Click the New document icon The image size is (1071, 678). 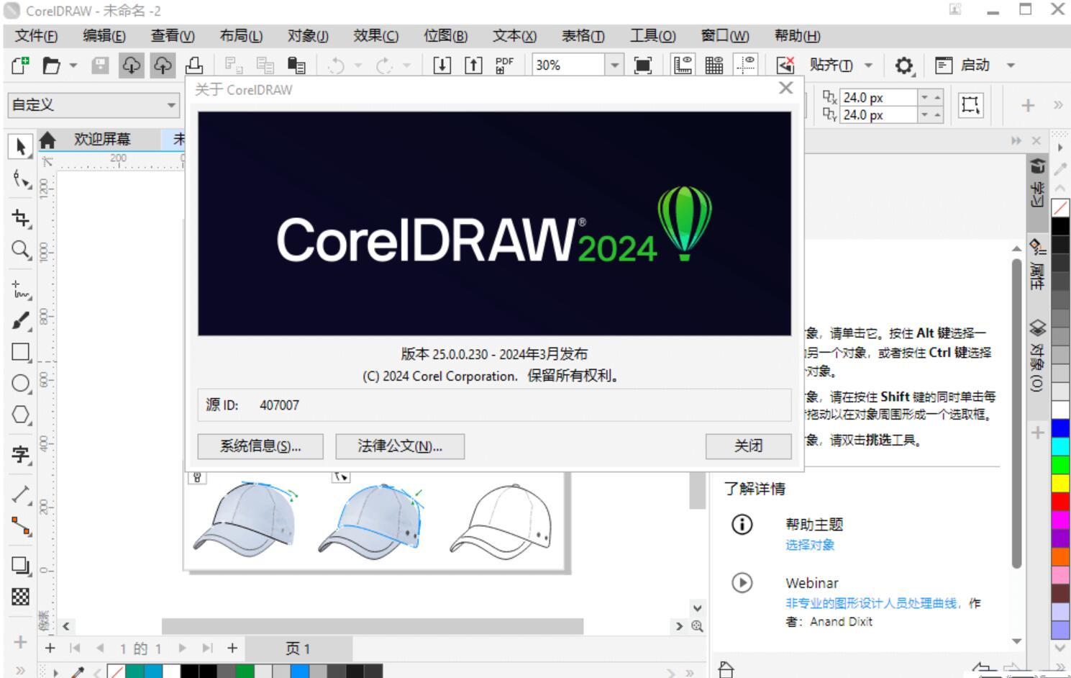20,65
